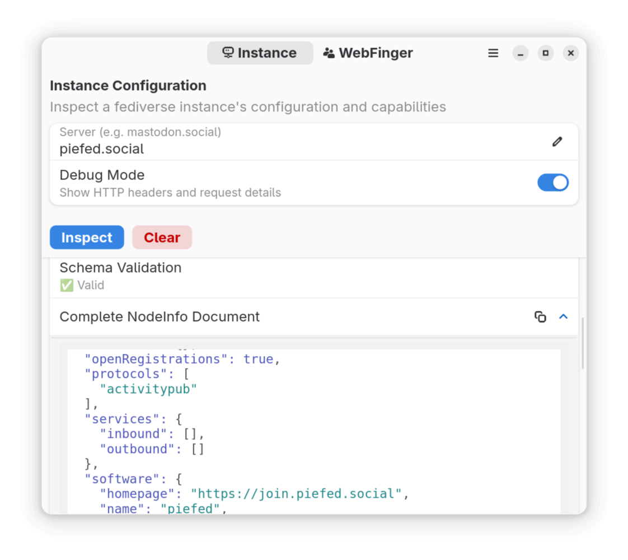Click the "activitypub" protocol value
The height and width of the screenshot is (560, 628).
(x=148, y=389)
